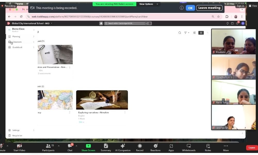Start recording with Record button
This screenshot has width=258, height=155.
(140, 148)
